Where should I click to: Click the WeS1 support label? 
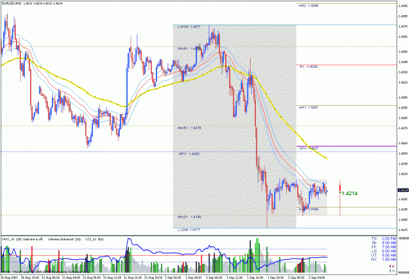[x=189, y=217]
